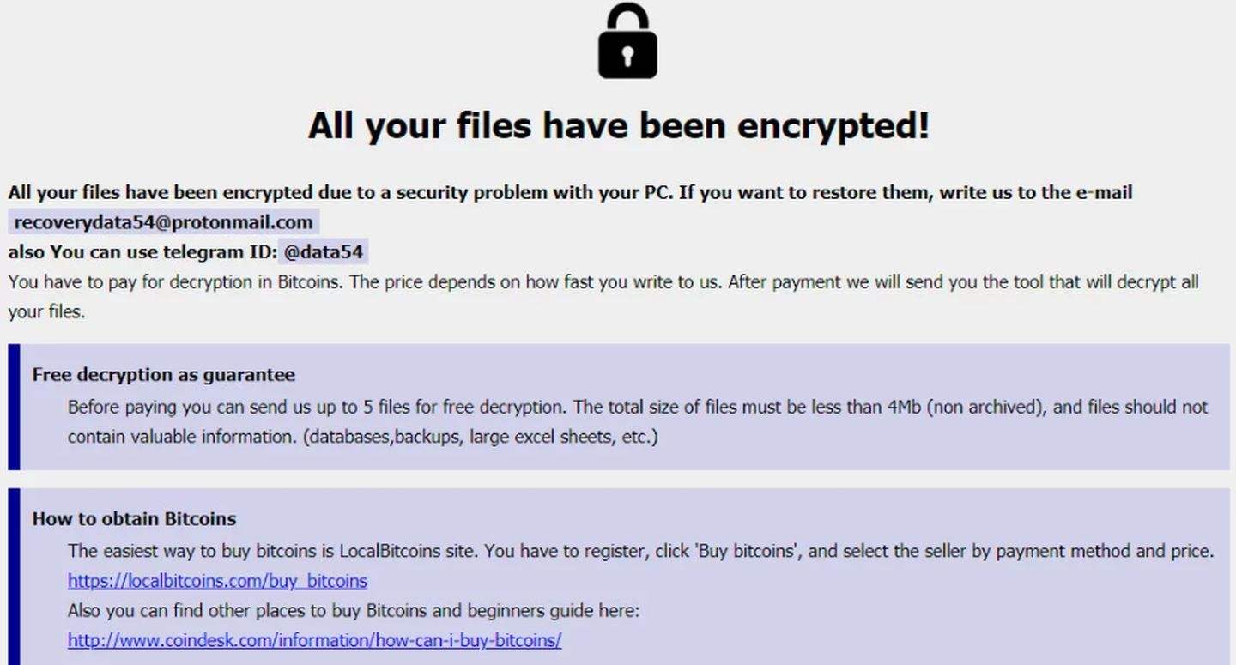Screen dimensions: 1236x665
Task: Click the 'You have to pay for decryption' paragraph
Action: (603, 296)
